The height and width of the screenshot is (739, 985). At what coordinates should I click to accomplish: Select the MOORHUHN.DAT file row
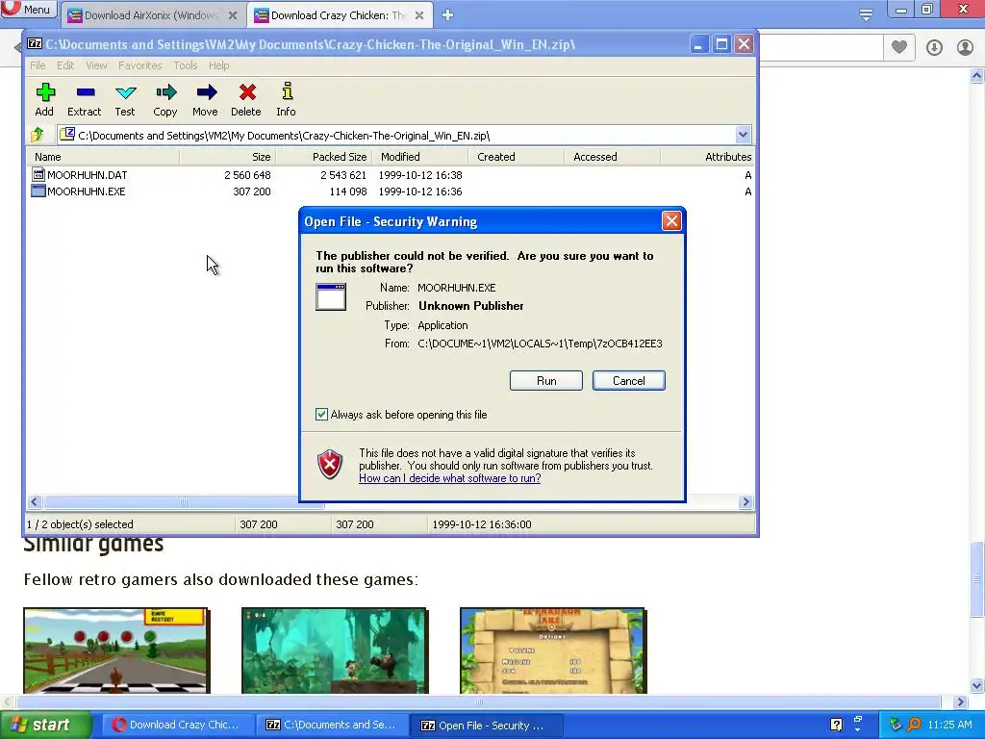point(390,175)
